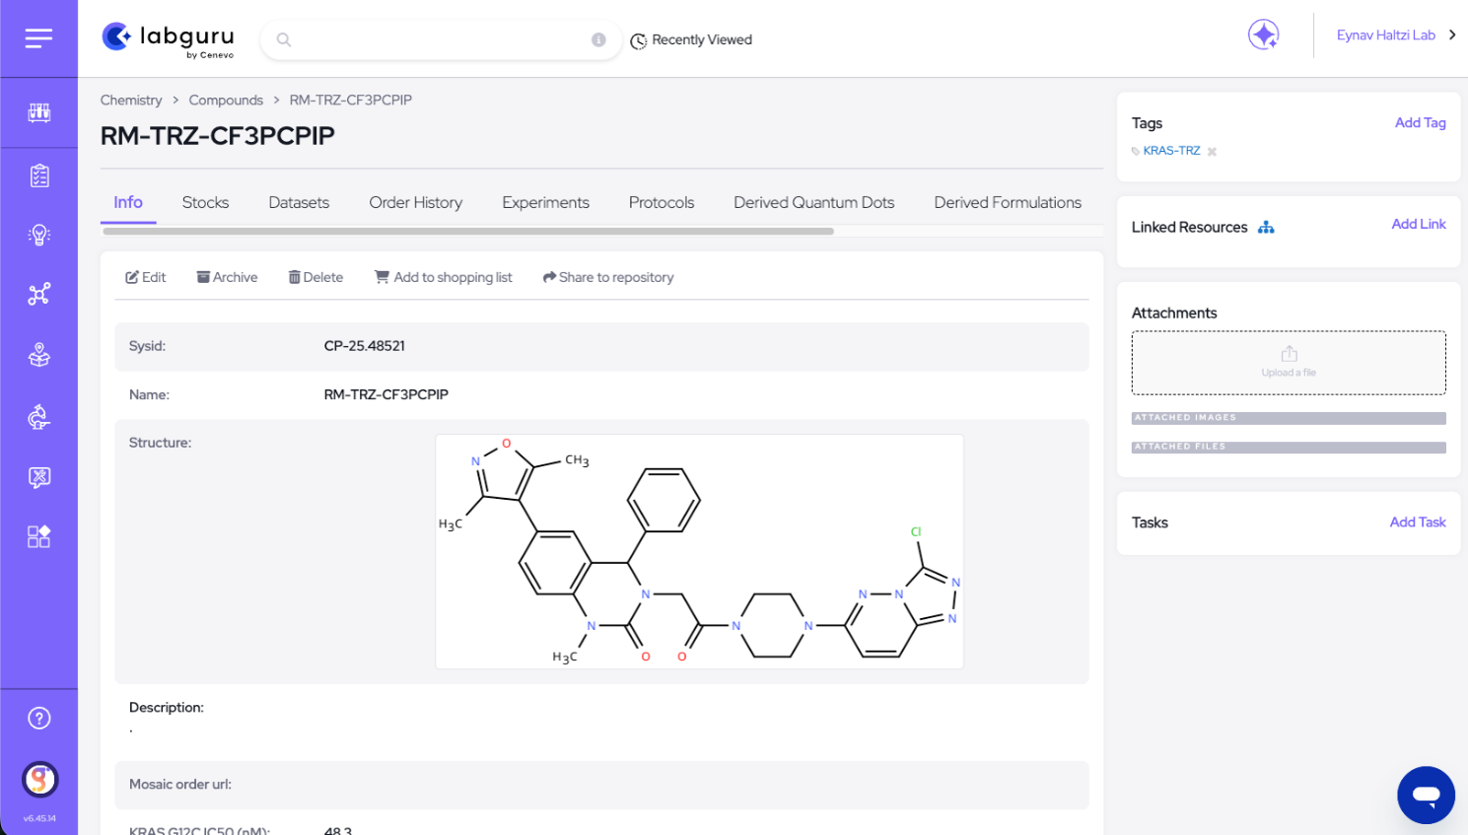Viewport: 1468px width, 835px height.
Task: Open the chat support bubble
Action: coord(1426,795)
